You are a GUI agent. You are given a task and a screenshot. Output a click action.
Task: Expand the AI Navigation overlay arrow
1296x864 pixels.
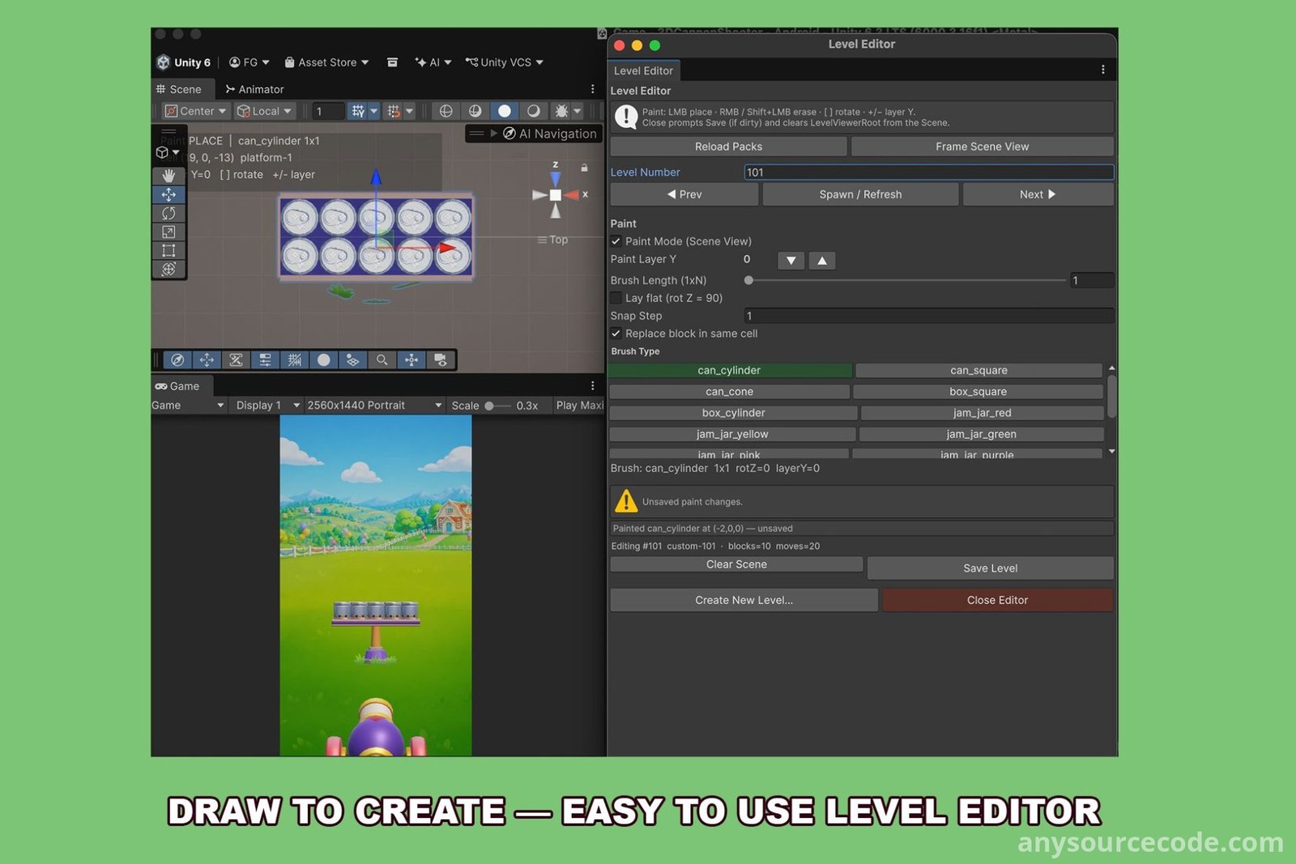tap(493, 134)
